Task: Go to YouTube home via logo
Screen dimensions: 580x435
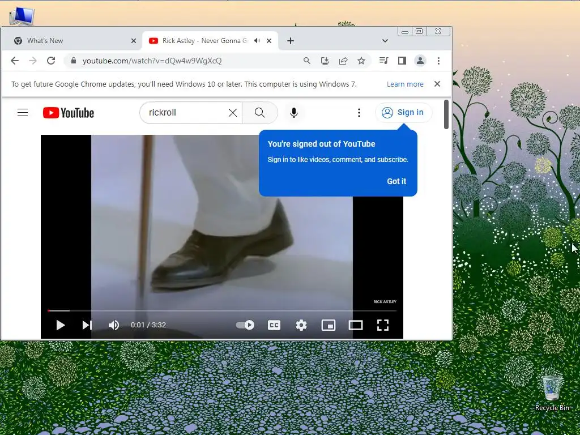Action: pos(69,113)
